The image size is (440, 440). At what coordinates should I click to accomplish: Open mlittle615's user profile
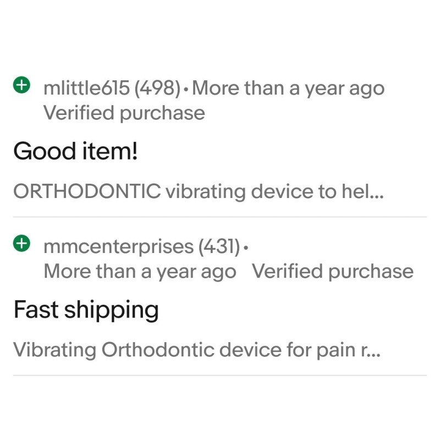coord(86,88)
